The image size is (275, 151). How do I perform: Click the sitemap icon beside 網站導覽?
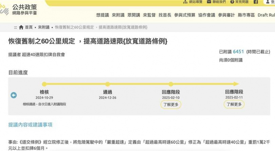[185, 2]
